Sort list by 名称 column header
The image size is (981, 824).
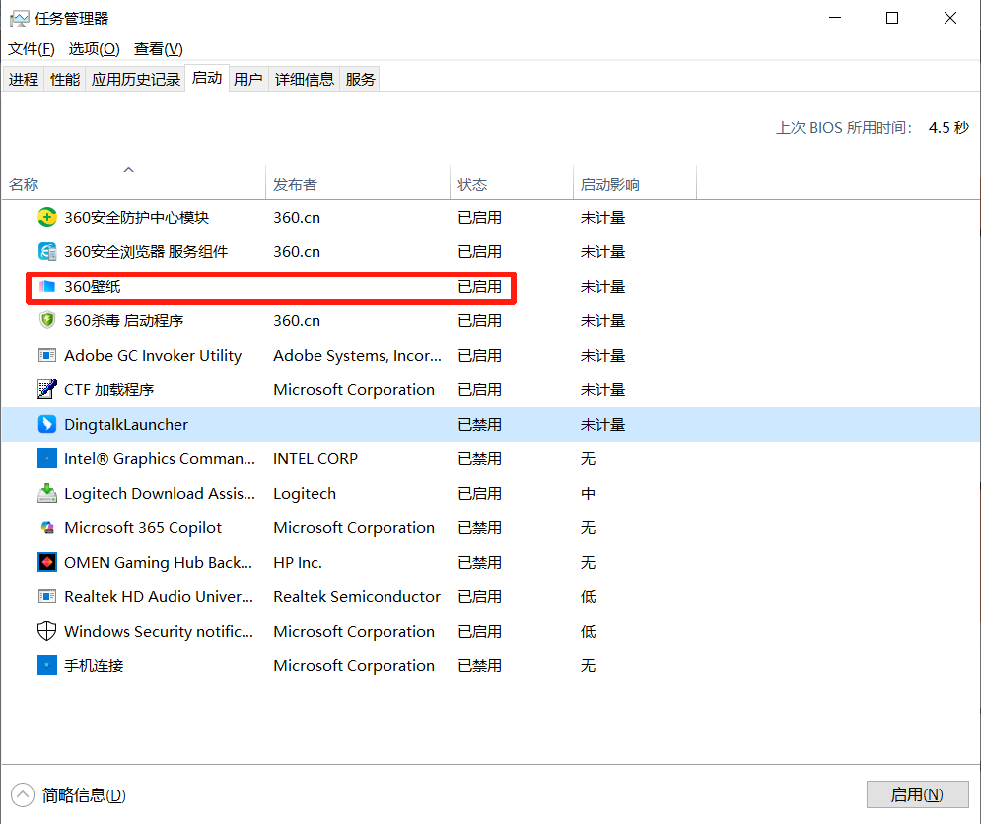click(x=24, y=185)
